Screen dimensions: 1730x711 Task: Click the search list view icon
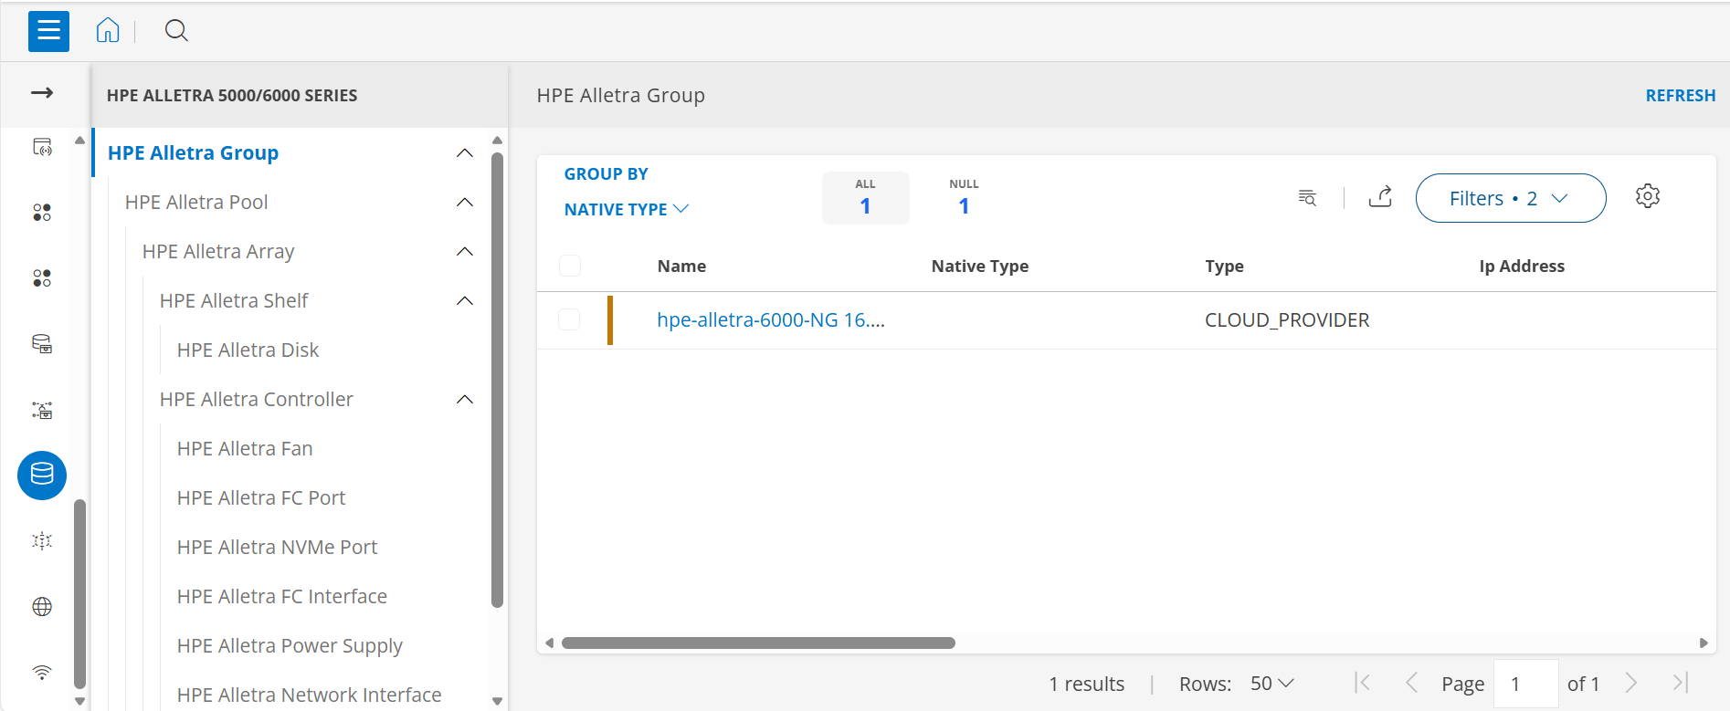click(1307, 198)
